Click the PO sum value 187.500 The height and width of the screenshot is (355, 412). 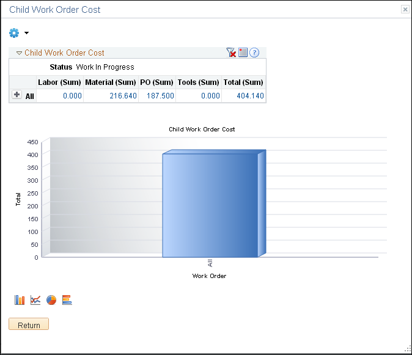tap(160, 96)
